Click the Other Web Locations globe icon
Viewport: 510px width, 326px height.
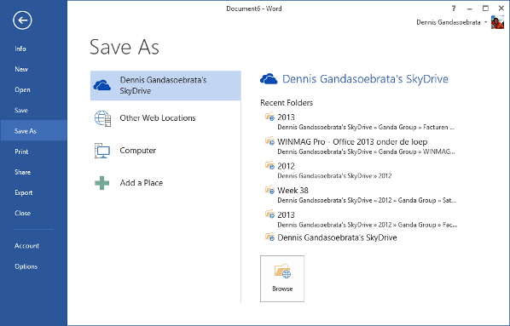[x=103, y=118]
